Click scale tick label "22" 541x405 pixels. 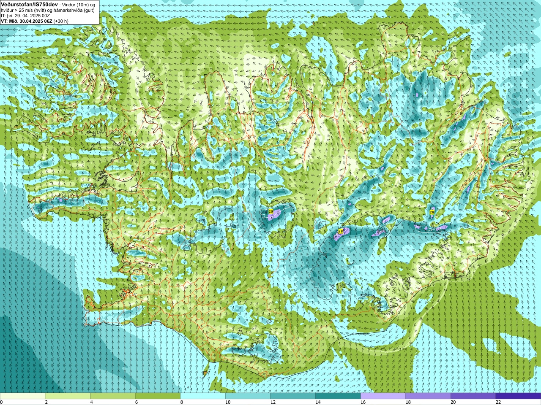pos(498,402)
